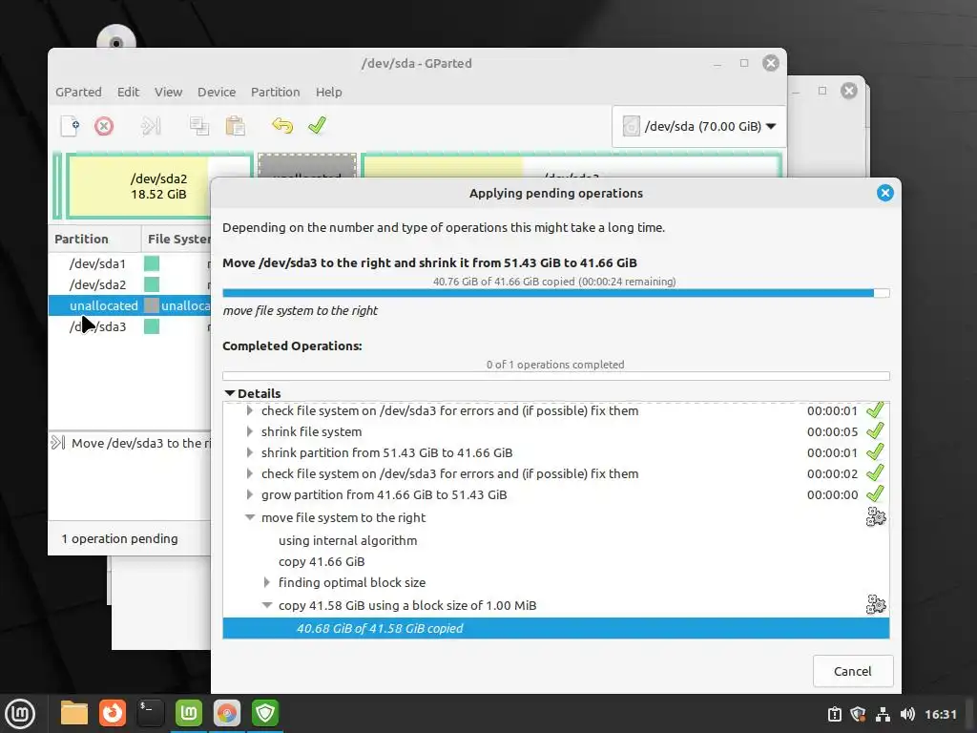Screen dimensions: 977x733
Task: Open the Edit menu
Action: [x=129, y=92]
